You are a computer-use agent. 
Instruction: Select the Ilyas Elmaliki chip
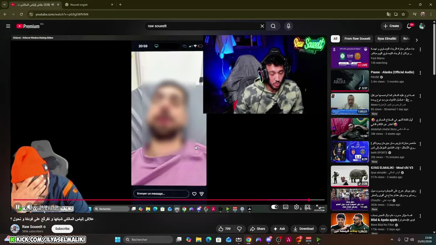pyautogui.click(x=387, y=39)
